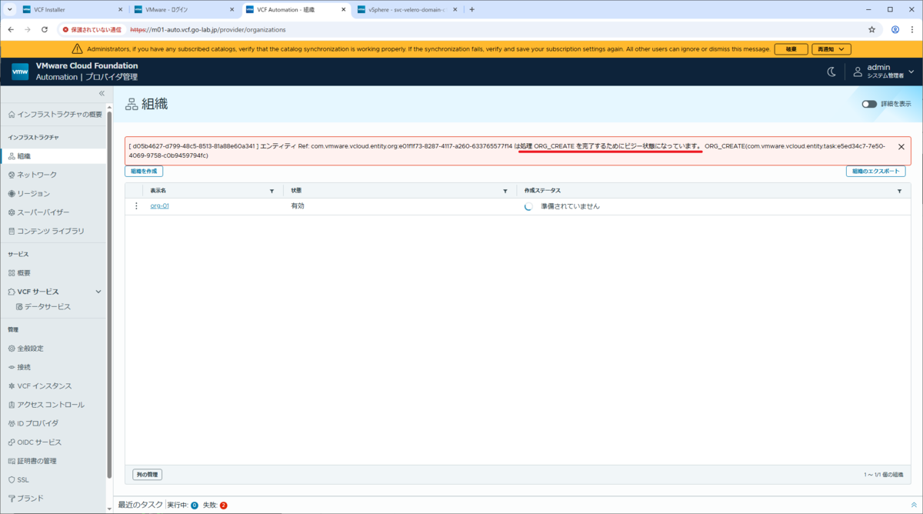Click the browser back arrow
The image size is (923, 514).
[x=11, y=29]
